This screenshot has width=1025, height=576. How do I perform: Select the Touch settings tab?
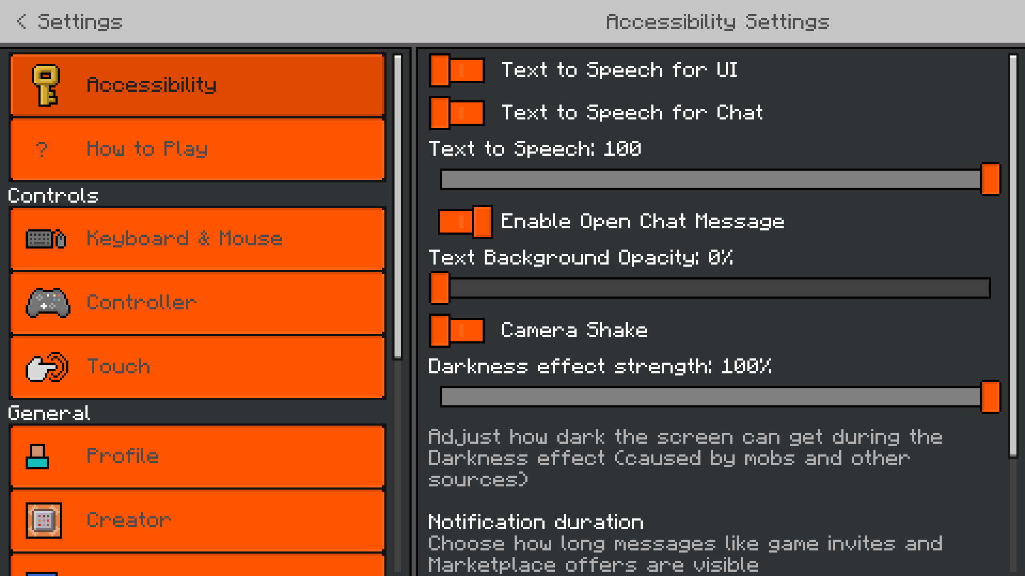click(198, 367)
